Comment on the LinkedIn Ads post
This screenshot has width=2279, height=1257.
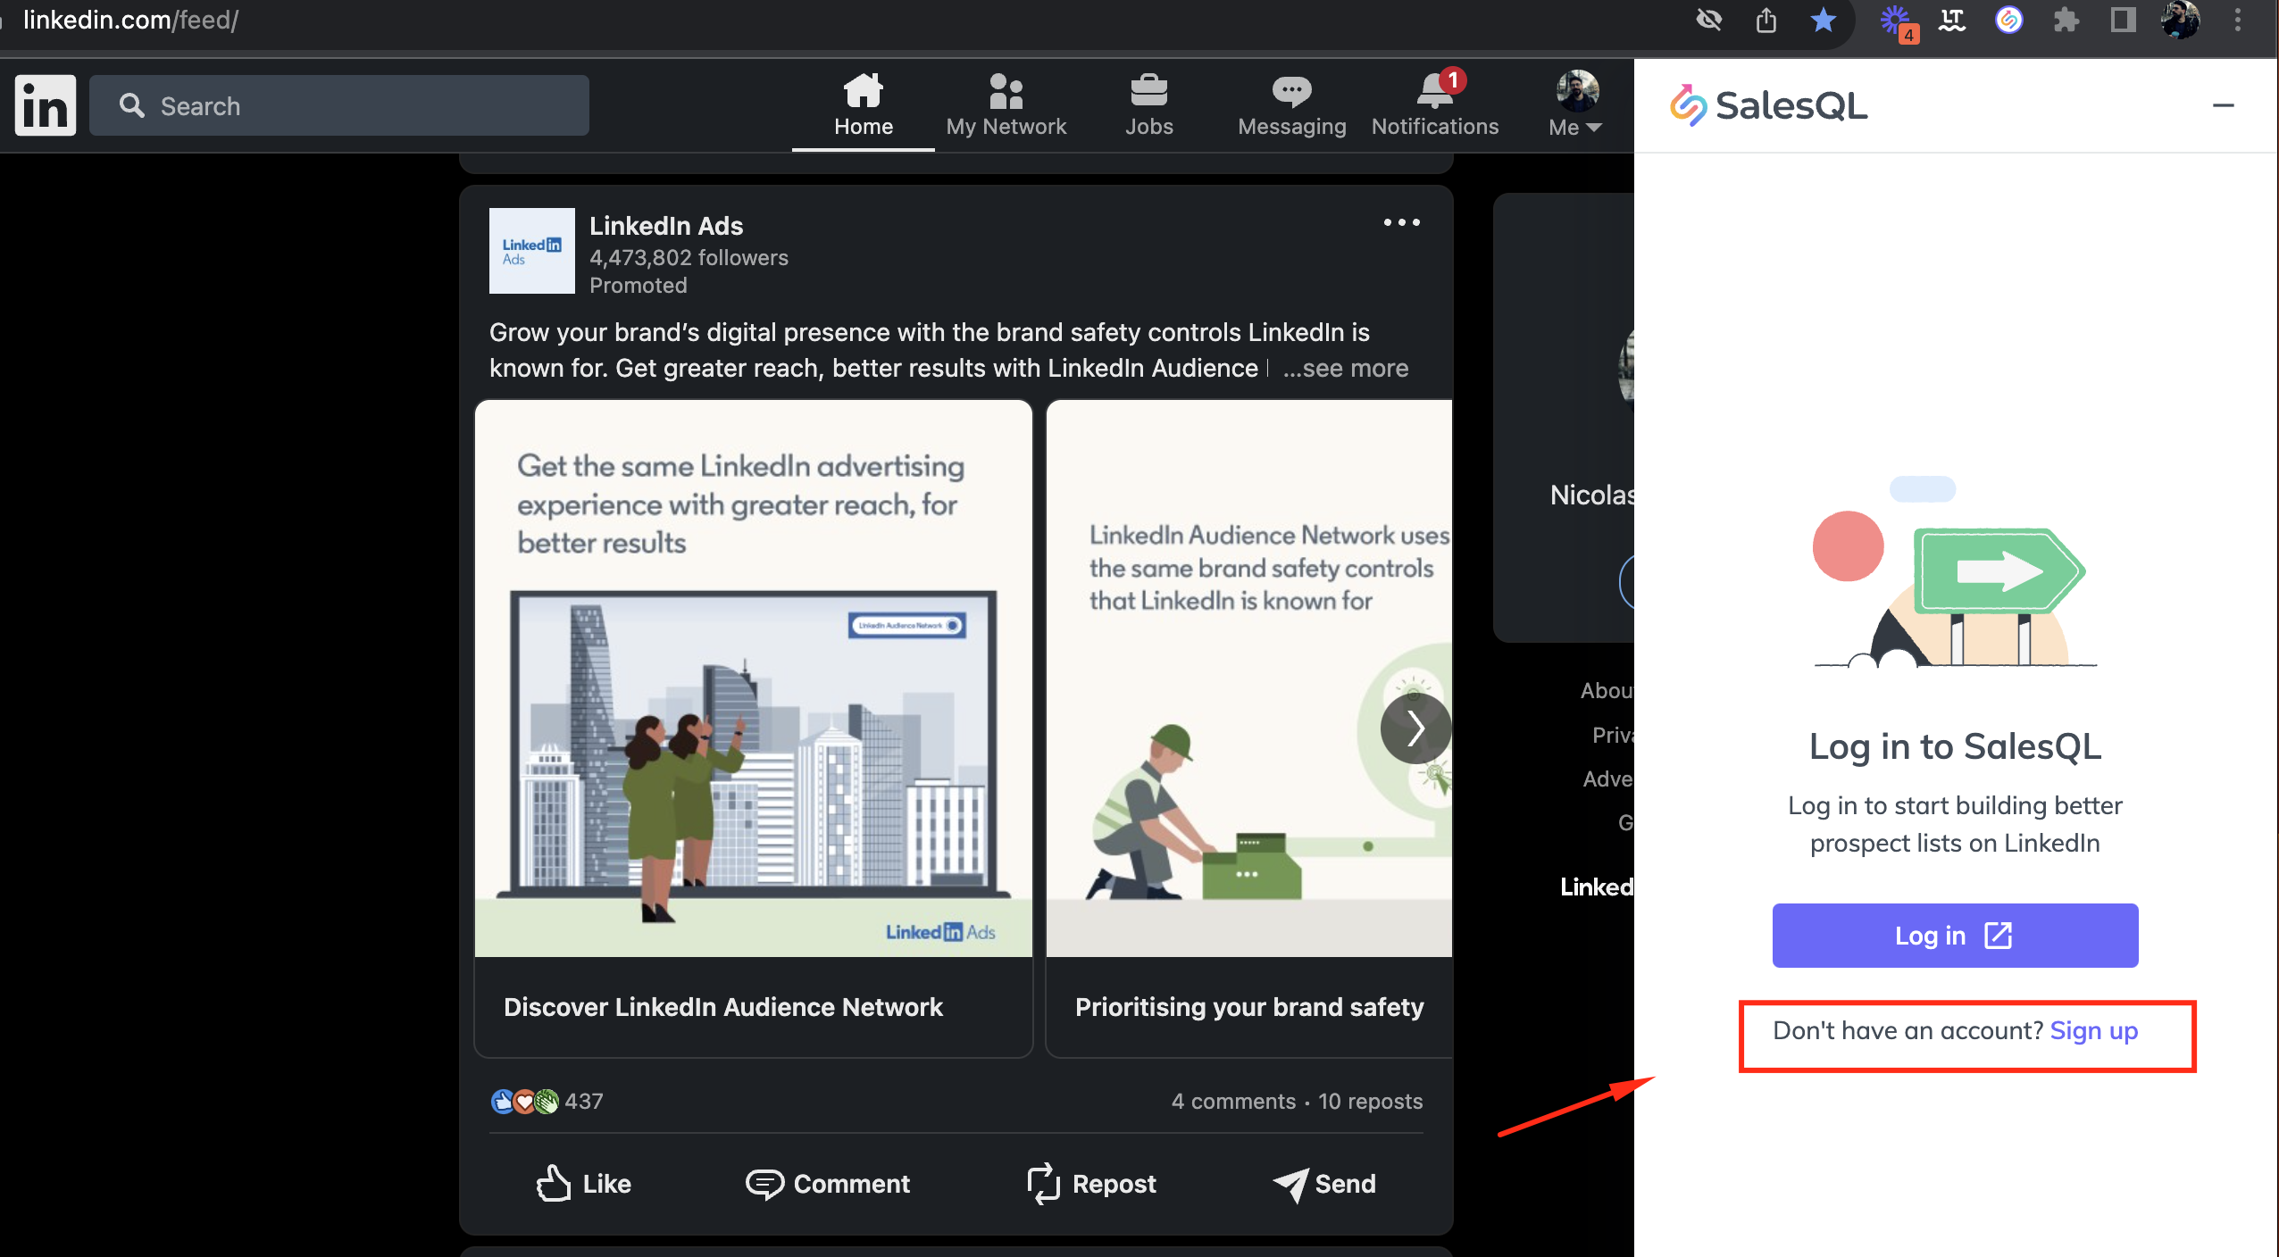[x=827, y=1184]
